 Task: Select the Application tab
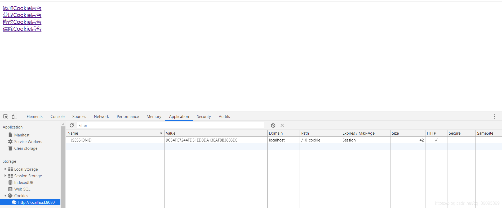[x=179, y=117]
